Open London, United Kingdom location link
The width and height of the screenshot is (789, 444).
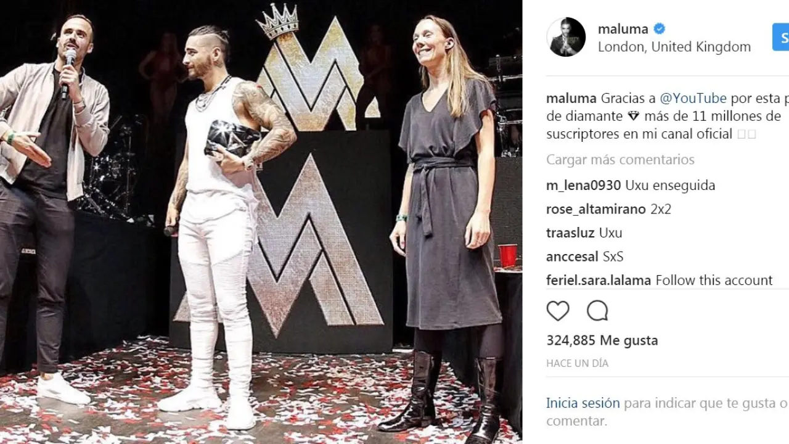coord(674,47)
